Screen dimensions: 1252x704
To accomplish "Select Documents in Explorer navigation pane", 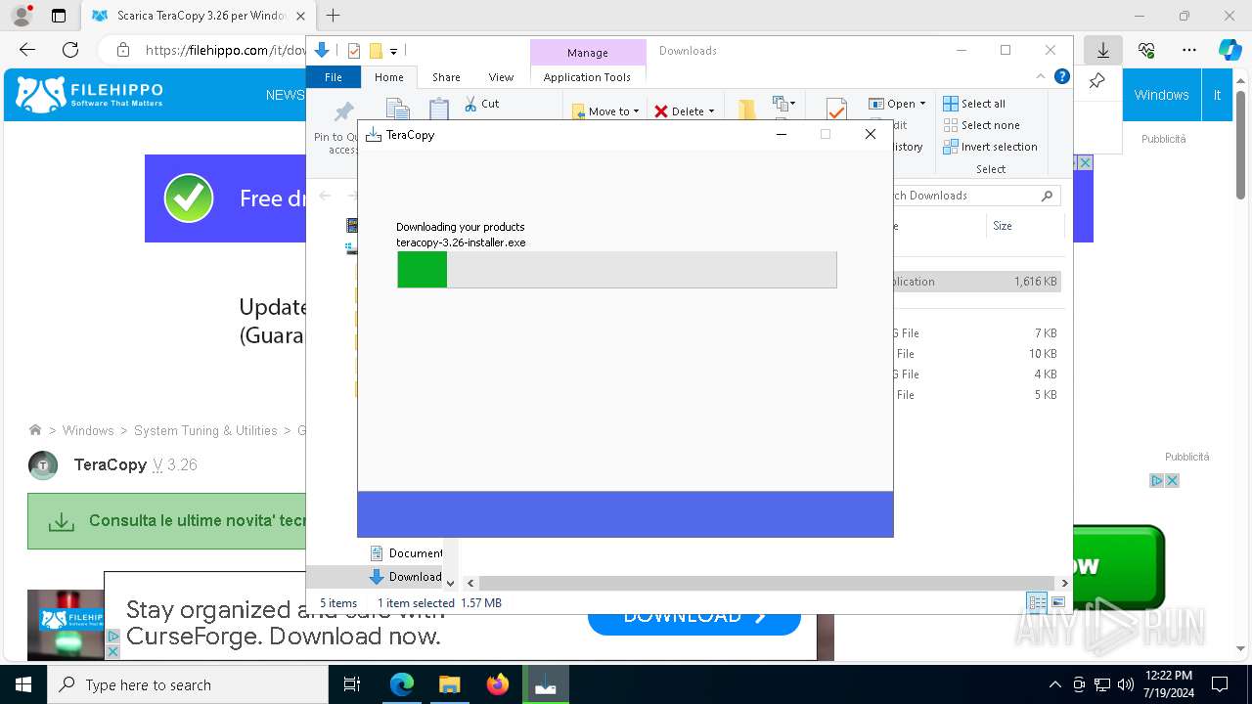I will click(404, 553).
